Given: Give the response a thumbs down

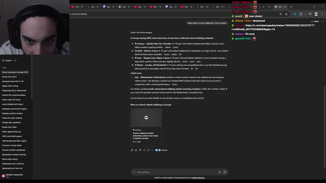Looking at the screenshot, I should click(x=140, y=150).
